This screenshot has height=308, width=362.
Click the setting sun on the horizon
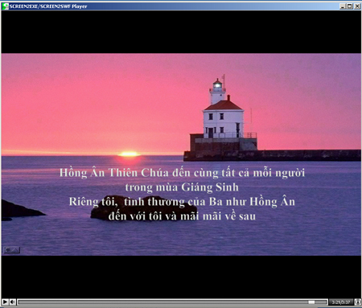click(x=130, y=154)
